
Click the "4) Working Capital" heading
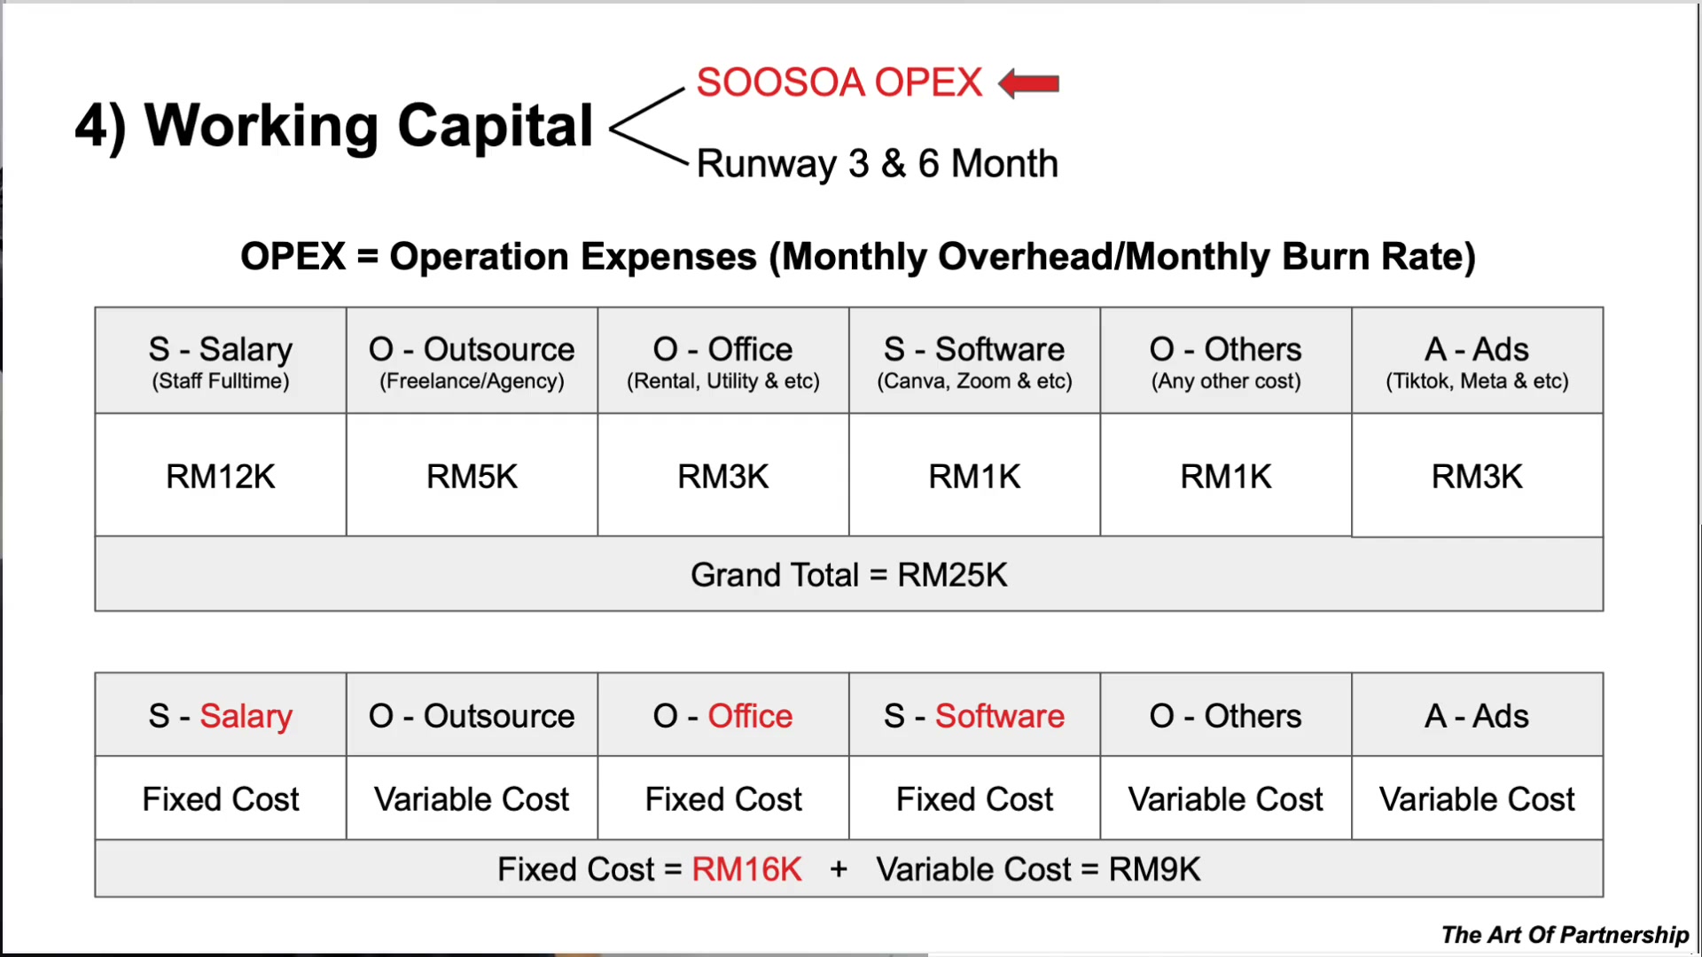[333, 127]
